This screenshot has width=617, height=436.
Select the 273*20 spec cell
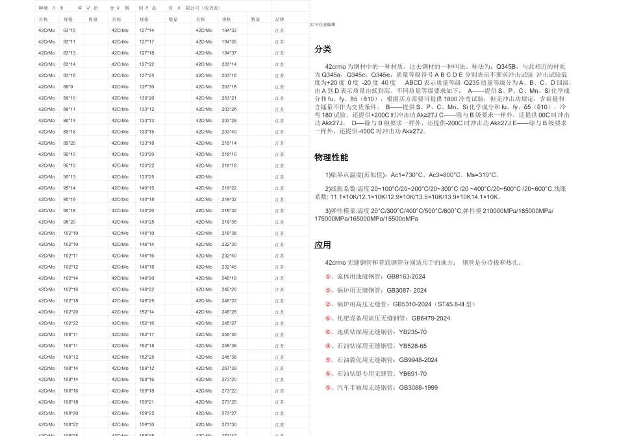coord(229,380)
